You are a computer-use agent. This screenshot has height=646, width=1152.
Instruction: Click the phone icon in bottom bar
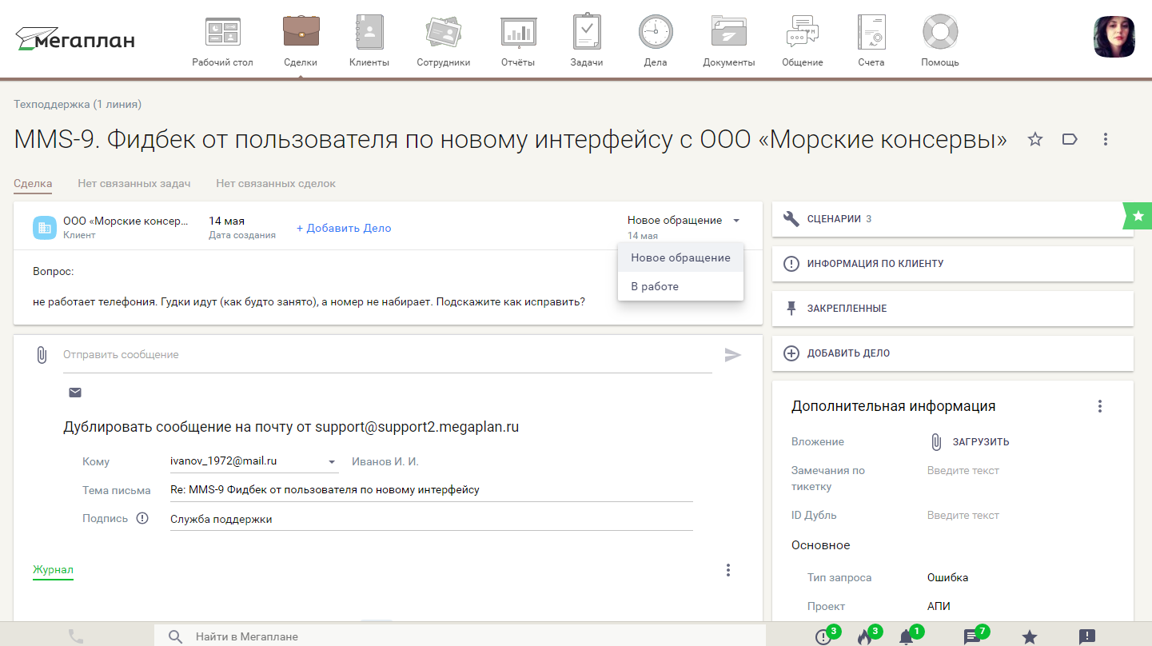pos(76,636)
